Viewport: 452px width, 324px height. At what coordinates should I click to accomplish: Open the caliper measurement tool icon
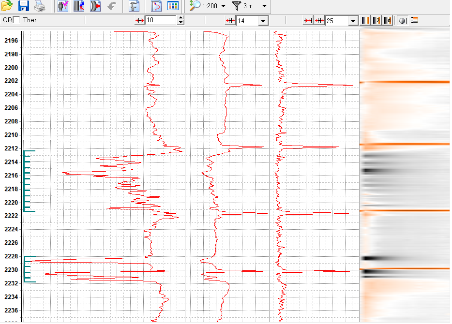[x=134, y=6]
